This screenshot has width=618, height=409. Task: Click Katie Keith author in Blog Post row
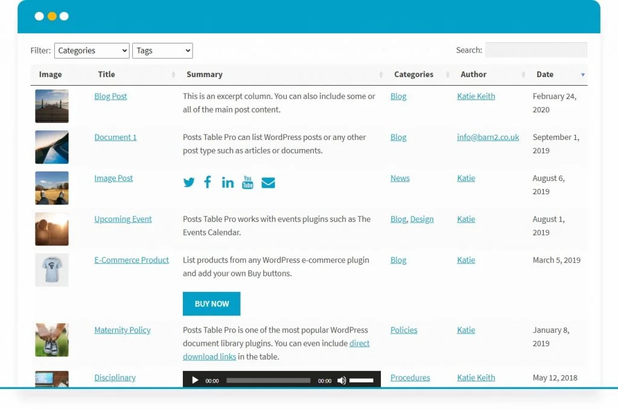tap(476, 96)
